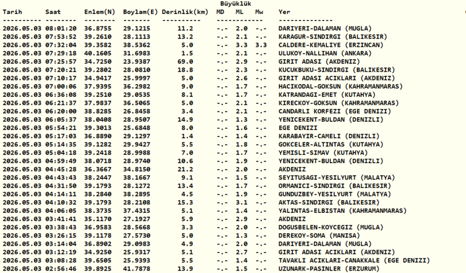Viewport: 466px width, 273px height.
Task: Click longitude value 38.5362
Action: tap(137, 45)
